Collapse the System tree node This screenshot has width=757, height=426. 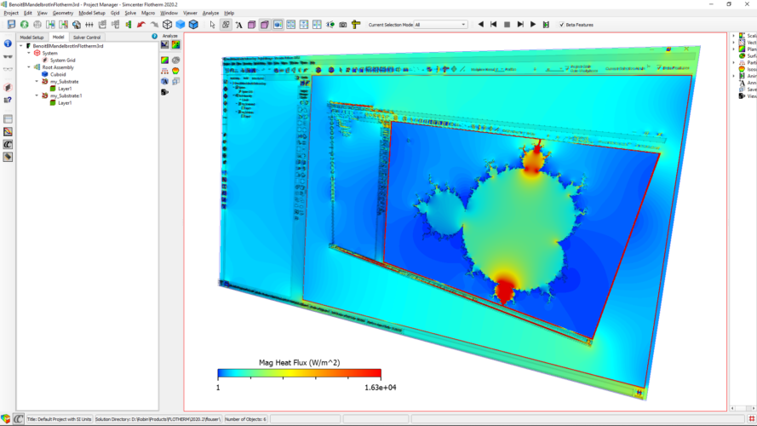[28, 53]
